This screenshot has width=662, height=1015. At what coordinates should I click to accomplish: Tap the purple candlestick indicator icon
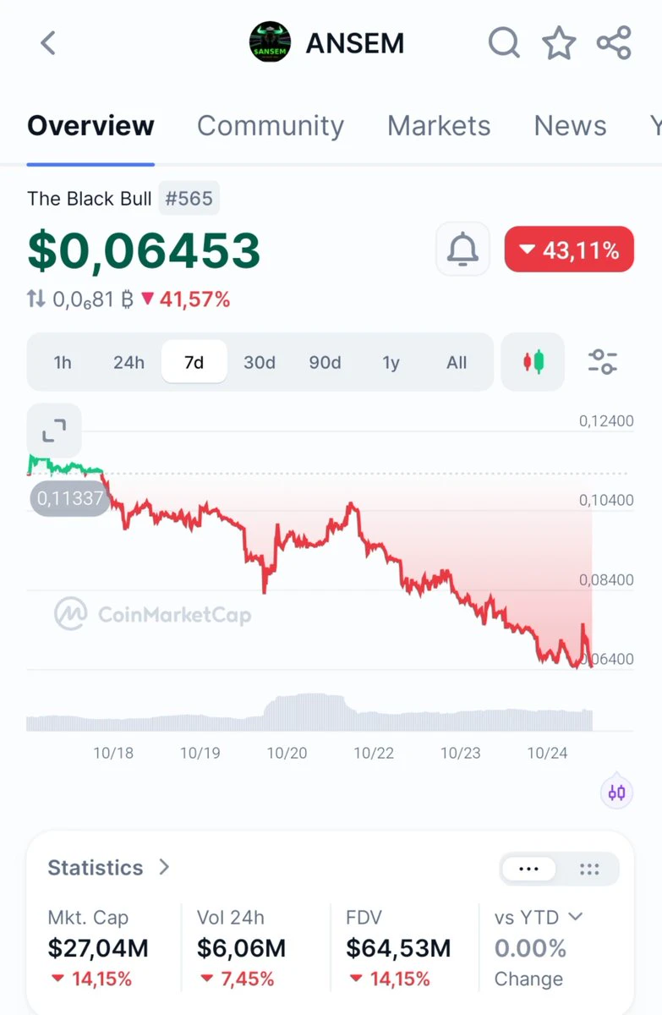(617, 793)
